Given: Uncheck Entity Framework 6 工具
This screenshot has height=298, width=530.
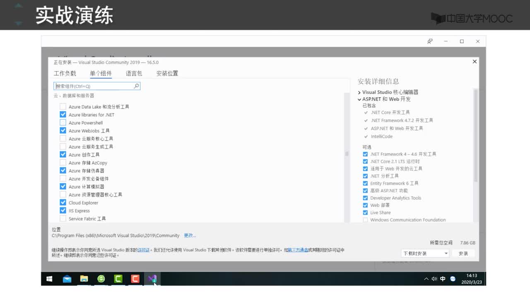Looking at the screenshot, I should (x=365, y=183).
